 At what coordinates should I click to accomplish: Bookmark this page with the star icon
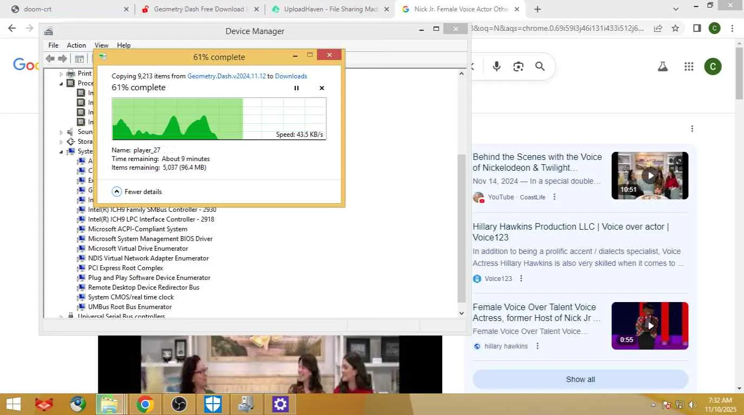pyautogui.click(x=675, y=28)
